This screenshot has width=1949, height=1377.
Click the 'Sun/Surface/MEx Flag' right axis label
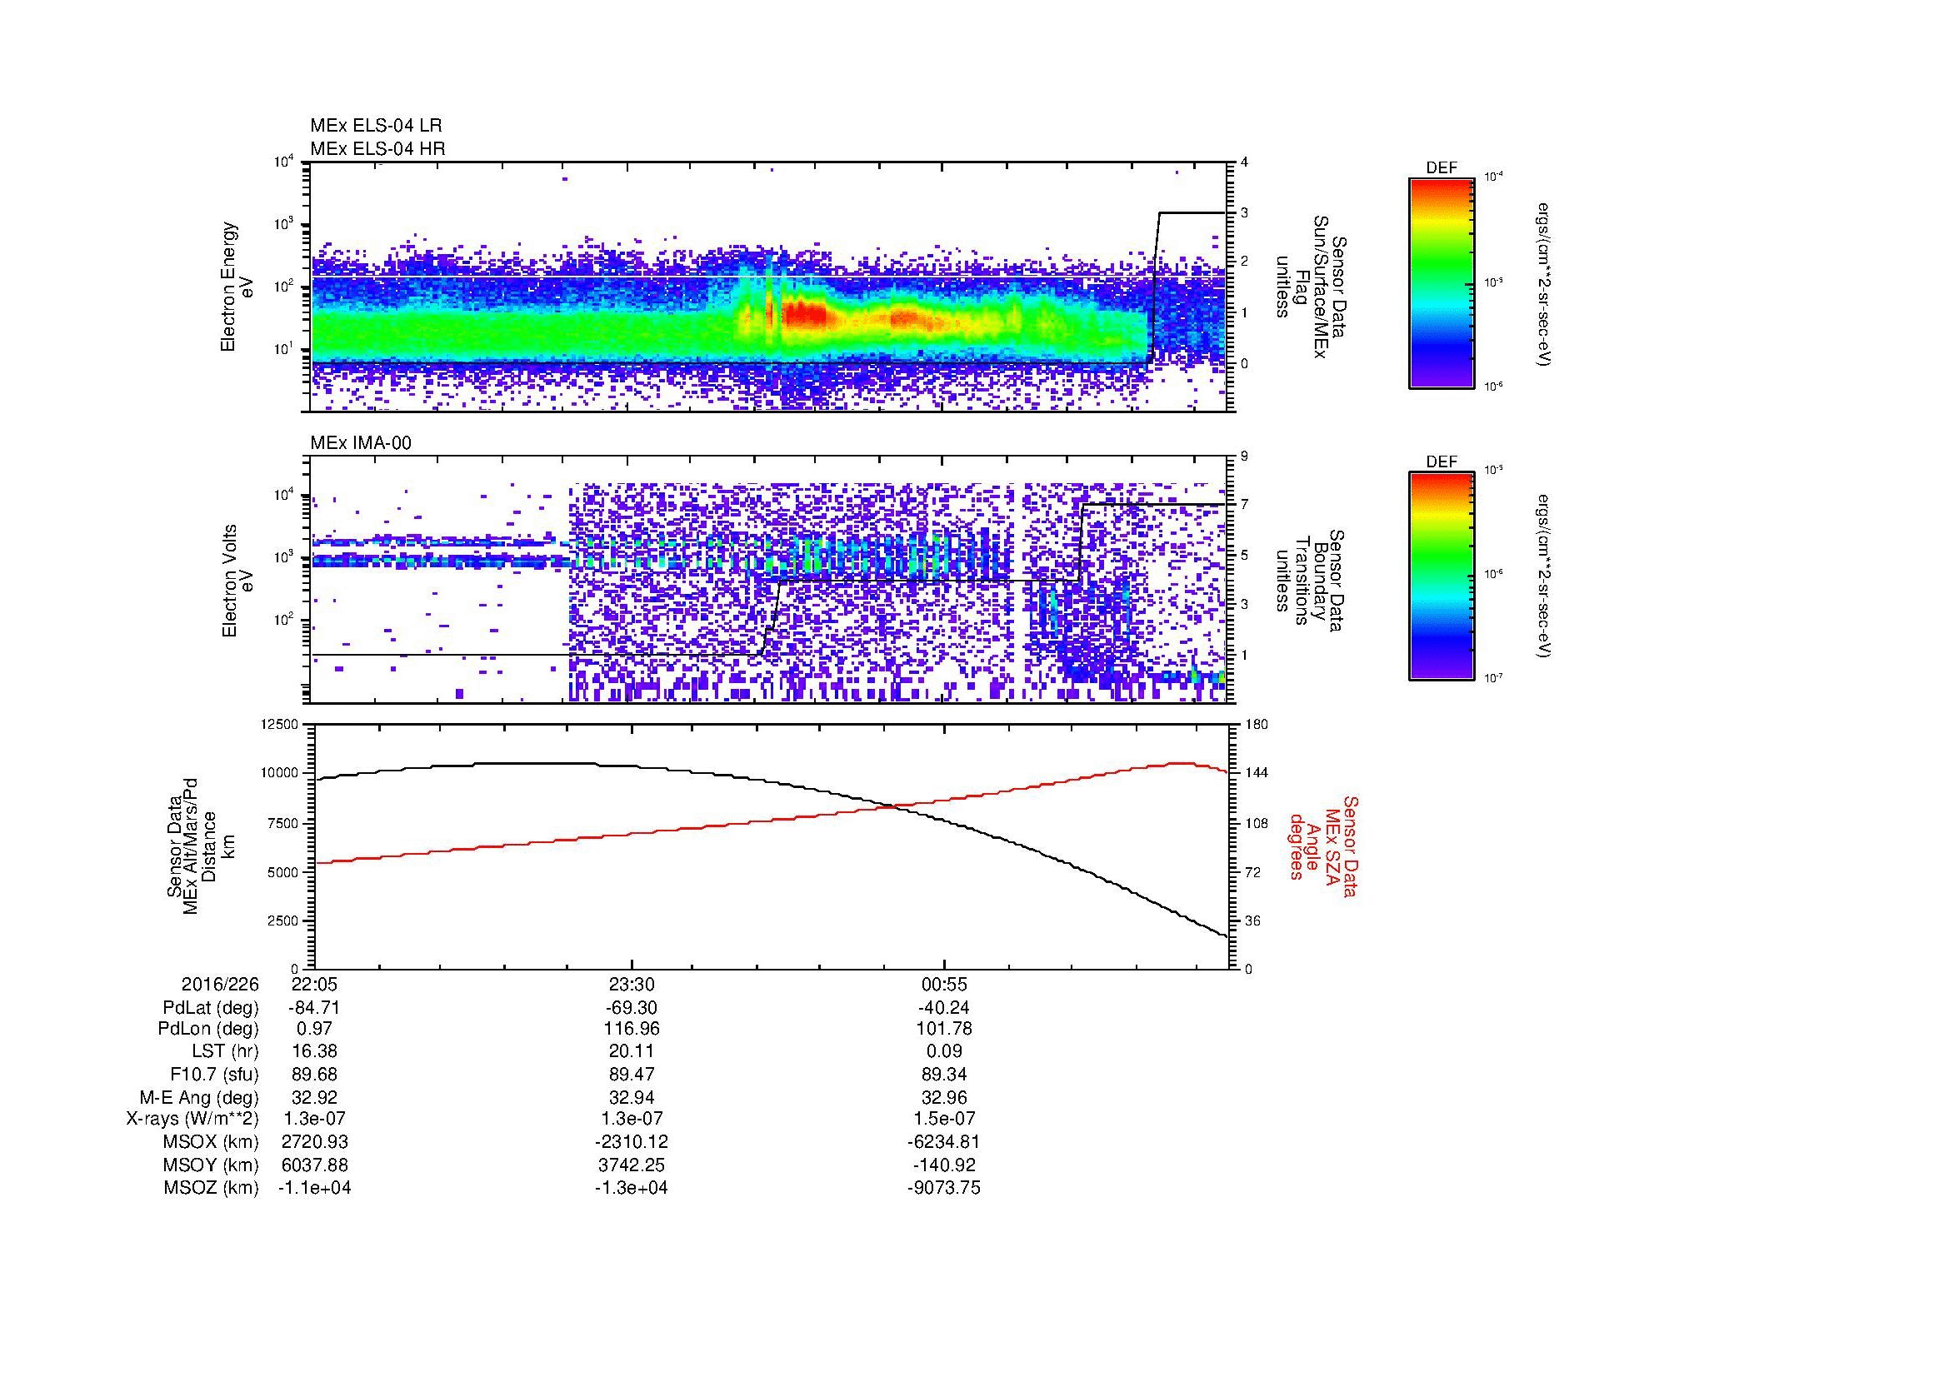pyautogui.click(x=1311, y=287)
